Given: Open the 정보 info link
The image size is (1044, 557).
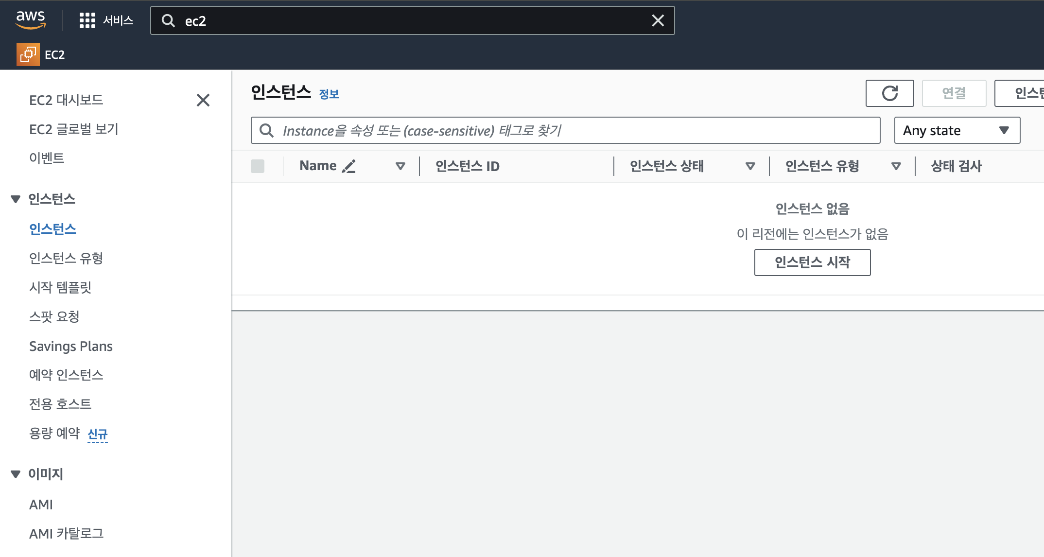Looking at the screenshot, I should point(329,94).
